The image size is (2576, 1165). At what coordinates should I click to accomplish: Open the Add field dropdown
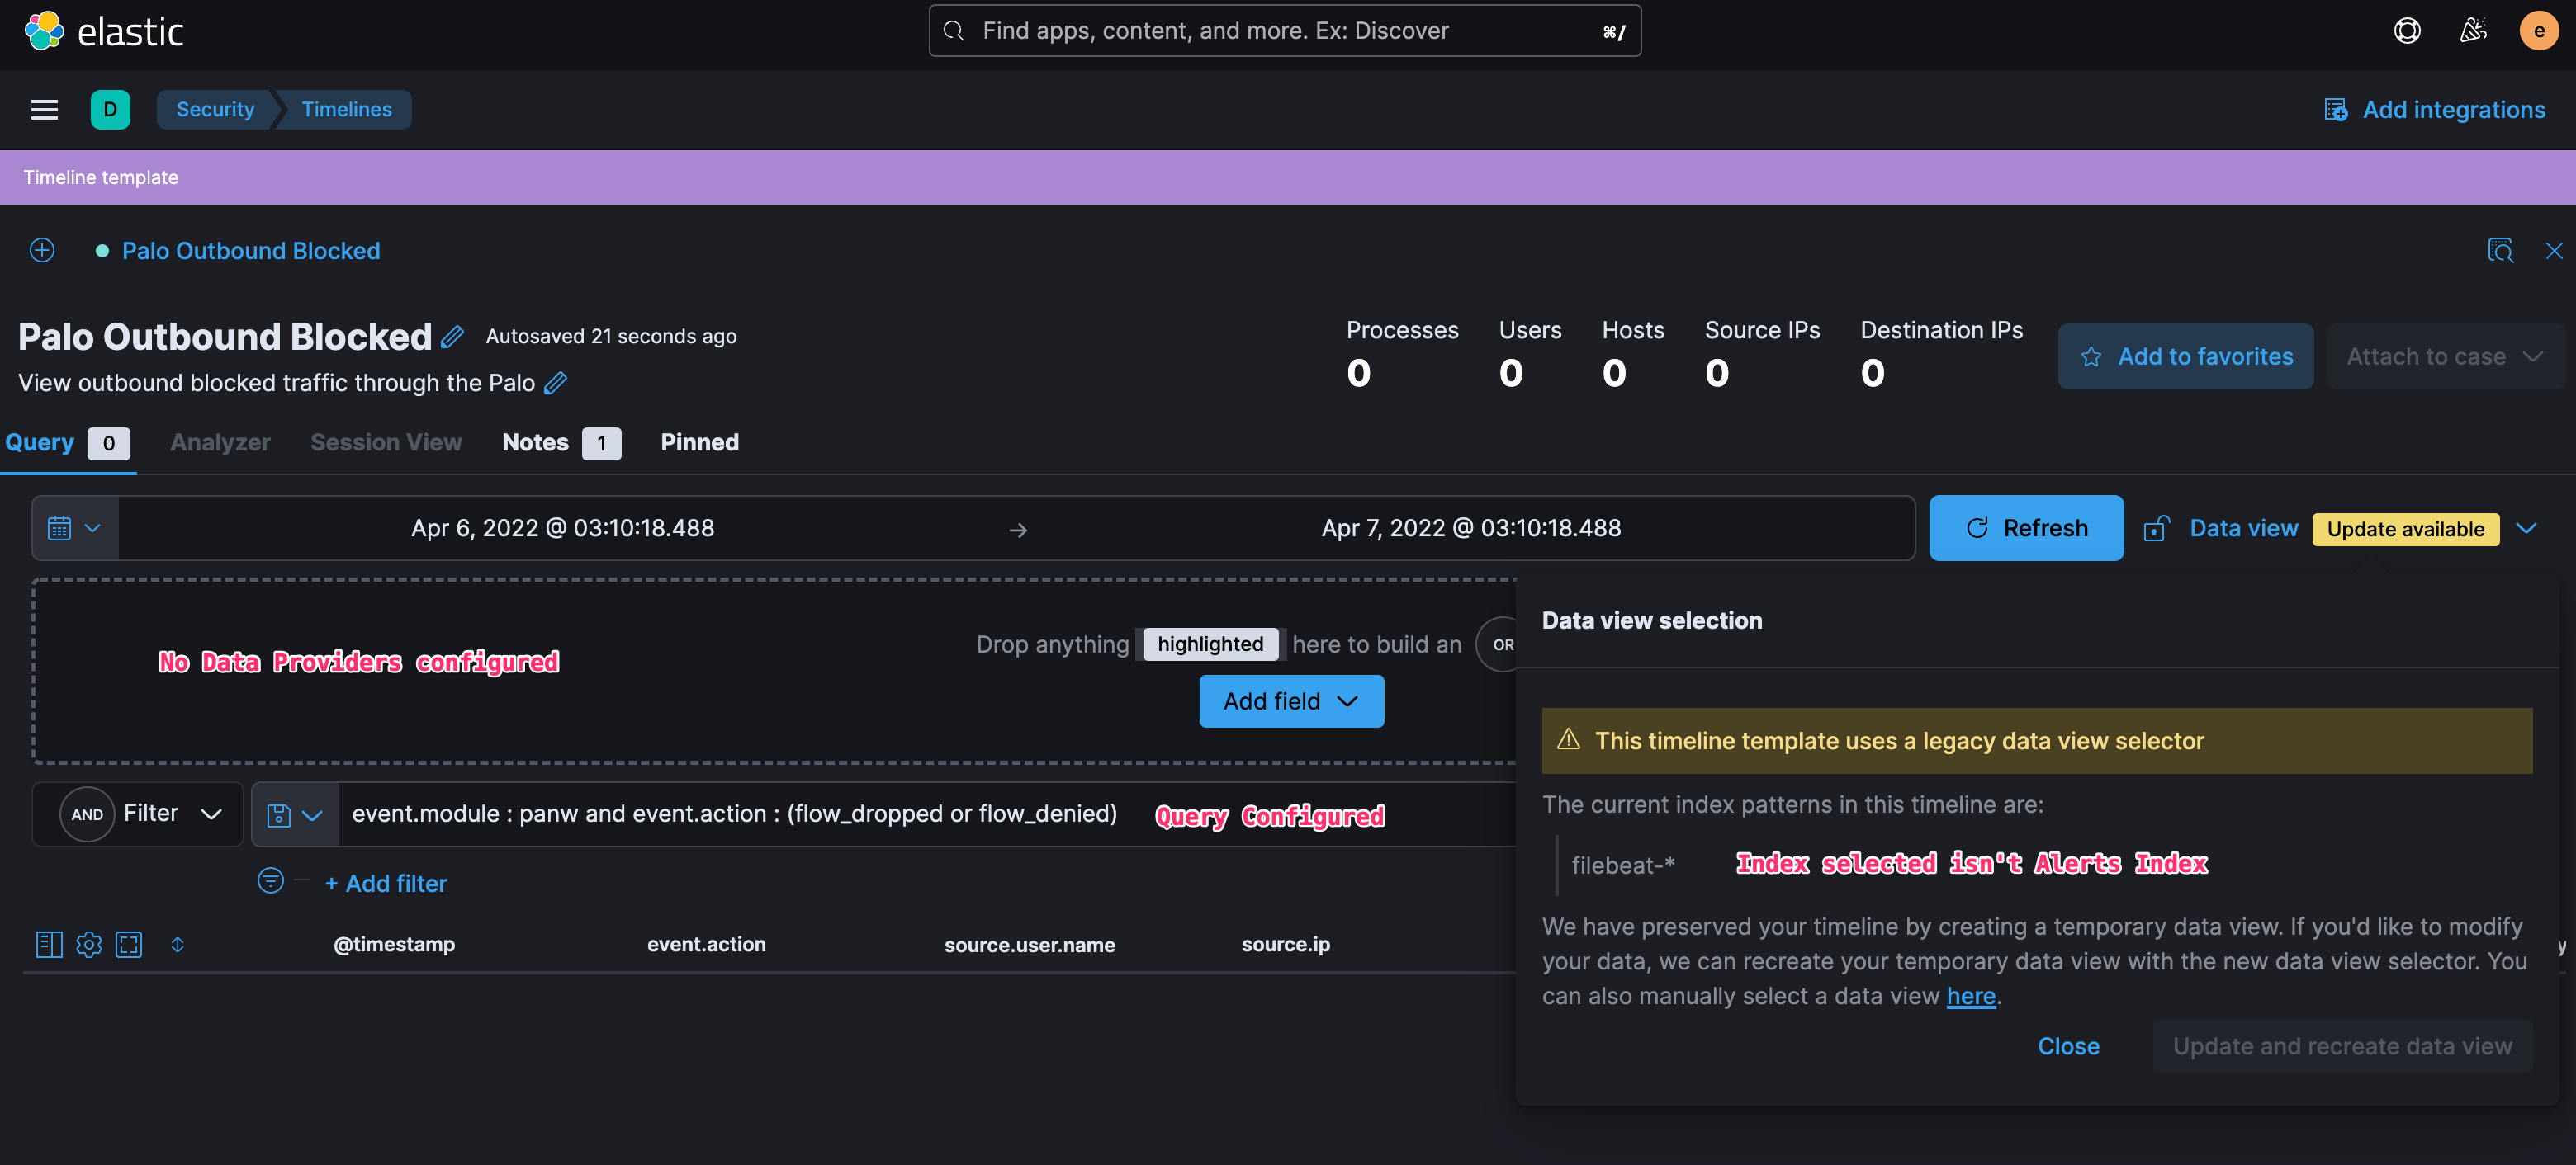pyautogui.click(x=1291, y=700)
